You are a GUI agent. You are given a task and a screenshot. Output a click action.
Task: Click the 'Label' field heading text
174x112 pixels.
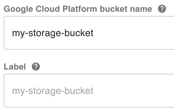click(x=15, y=67)
